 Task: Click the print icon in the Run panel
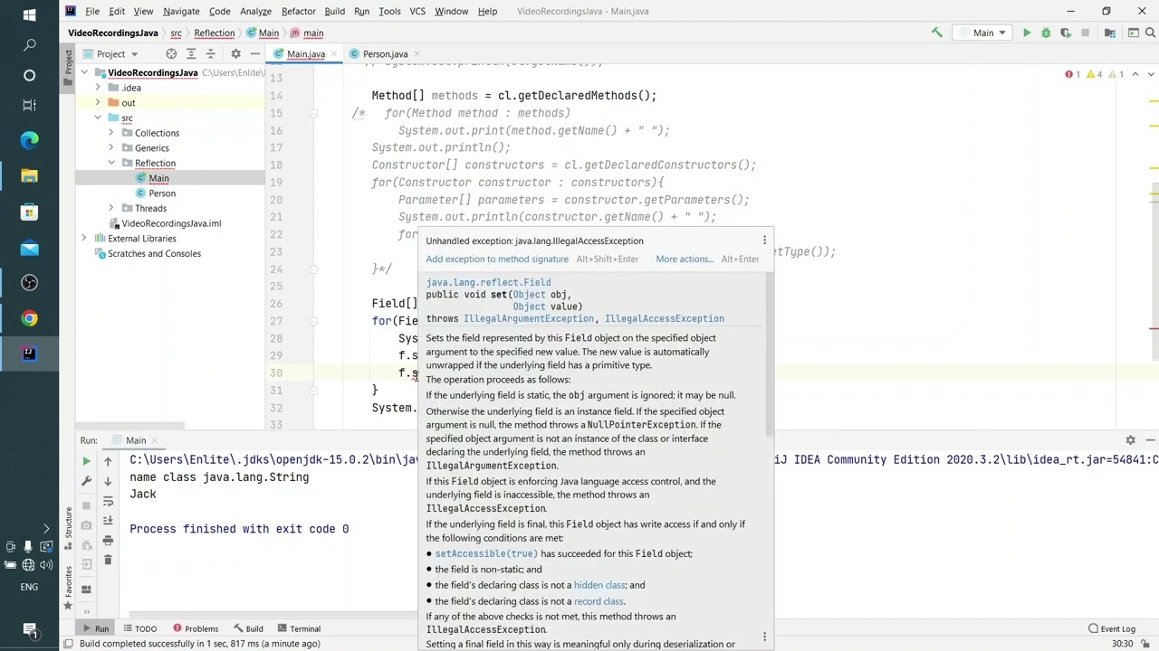[x=108, y=541]
